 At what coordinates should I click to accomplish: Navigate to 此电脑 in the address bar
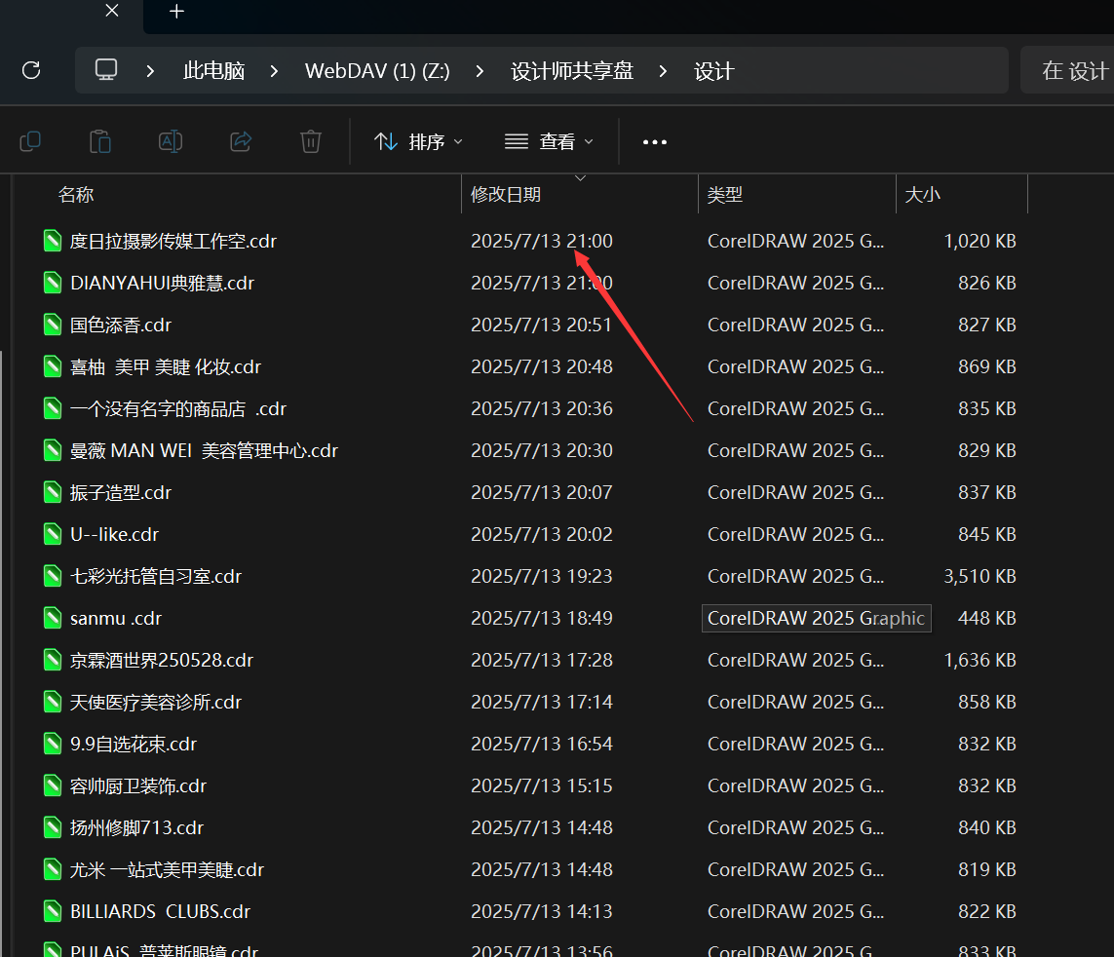click(x=213, y=71)
